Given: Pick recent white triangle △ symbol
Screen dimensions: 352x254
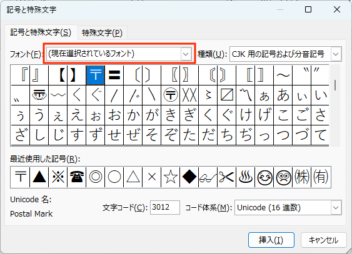Looking at the screenshot, I should pyautogui.click(x=133, y=177).
